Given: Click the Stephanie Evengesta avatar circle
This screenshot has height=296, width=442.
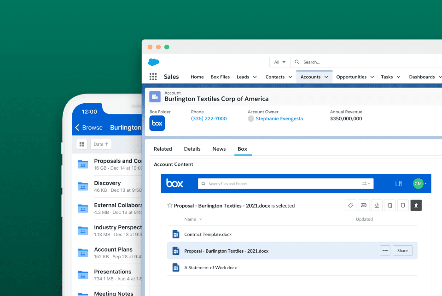Looking at the screenshot, I should coord(251,119).
